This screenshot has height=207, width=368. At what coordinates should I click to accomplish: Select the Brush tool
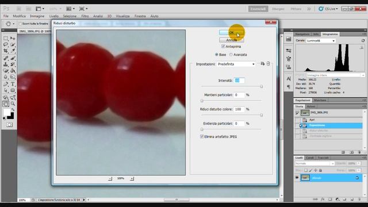pyautogui.click(x=13, y=58)
